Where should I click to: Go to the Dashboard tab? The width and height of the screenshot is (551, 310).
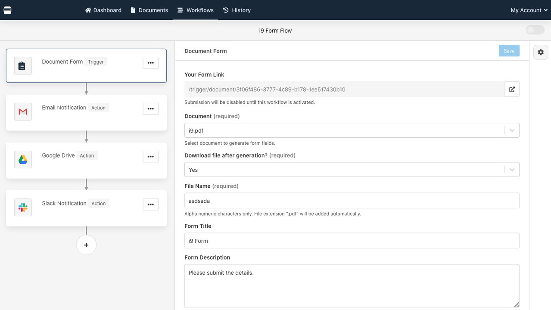(x=103, y=10)
